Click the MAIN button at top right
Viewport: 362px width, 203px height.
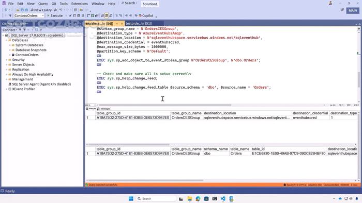[353, 10]
